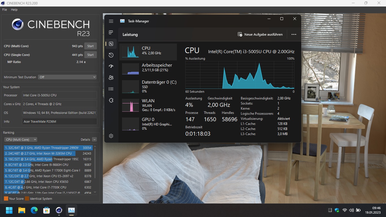Open the Windows Start button
The width and height of the screenshot is (386, 217).
click(9, 210)
